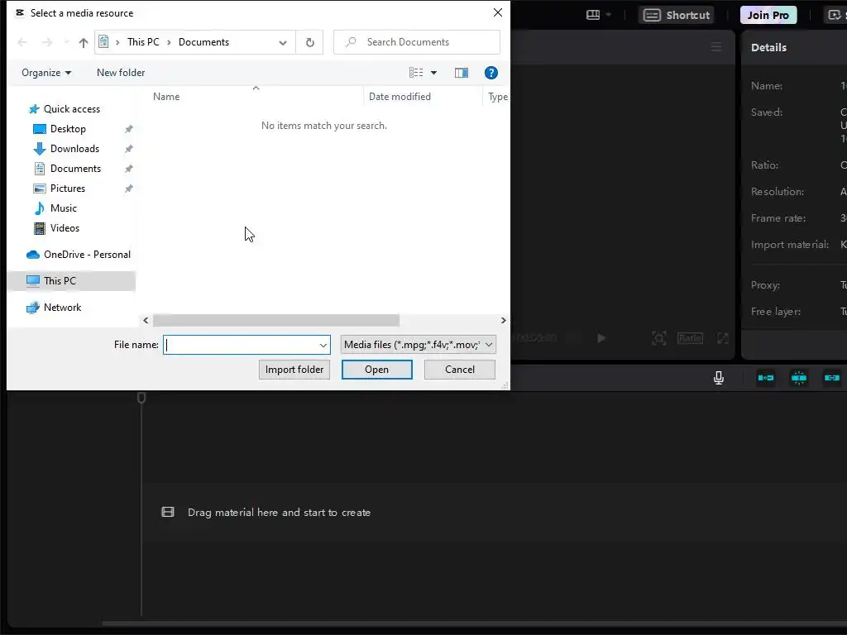Viewport: 847px width, 635px height.
Task: Toggle the preview pane icon
Action: coord(462,73)
